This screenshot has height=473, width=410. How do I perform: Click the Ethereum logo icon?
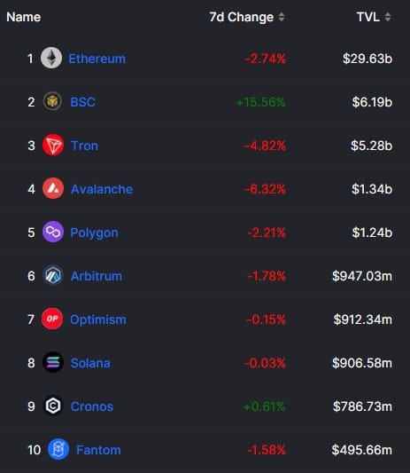[51, 58]
